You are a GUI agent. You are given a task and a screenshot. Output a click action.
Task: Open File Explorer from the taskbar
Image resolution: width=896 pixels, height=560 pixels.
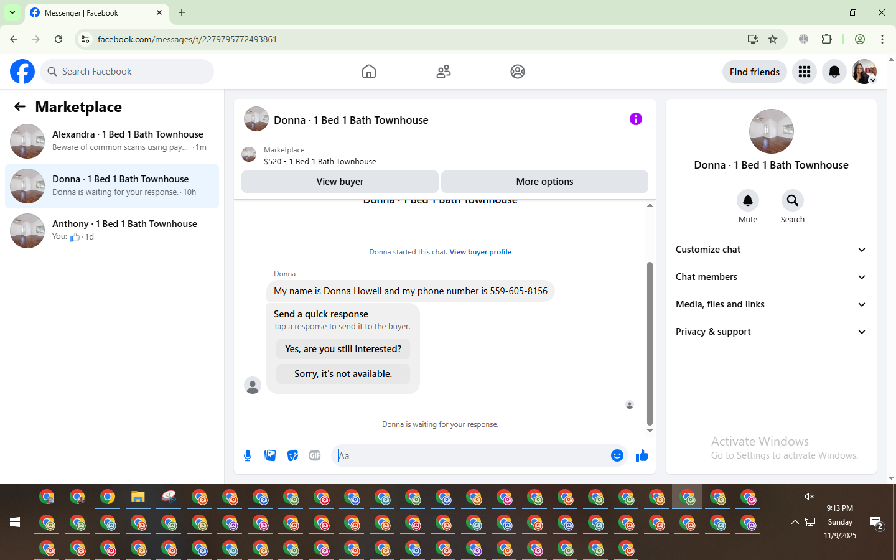pos(138,497)
